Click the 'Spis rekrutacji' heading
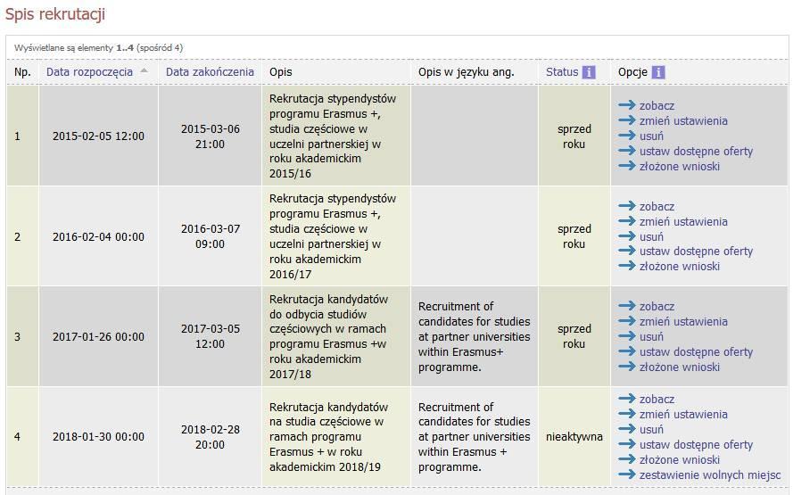Viewport: 793px width, 495px height. coord(55,14)
